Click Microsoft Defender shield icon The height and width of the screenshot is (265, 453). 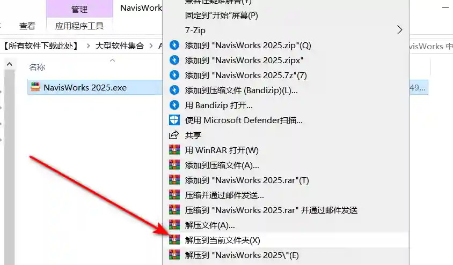click(x=174, y=120)
